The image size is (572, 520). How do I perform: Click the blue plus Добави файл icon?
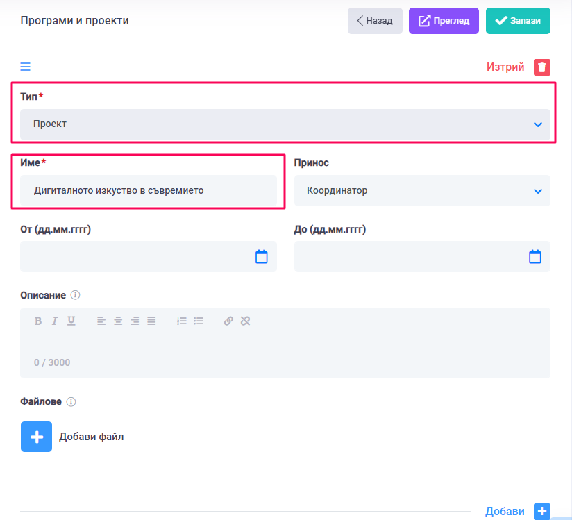[x=36, y=437]
